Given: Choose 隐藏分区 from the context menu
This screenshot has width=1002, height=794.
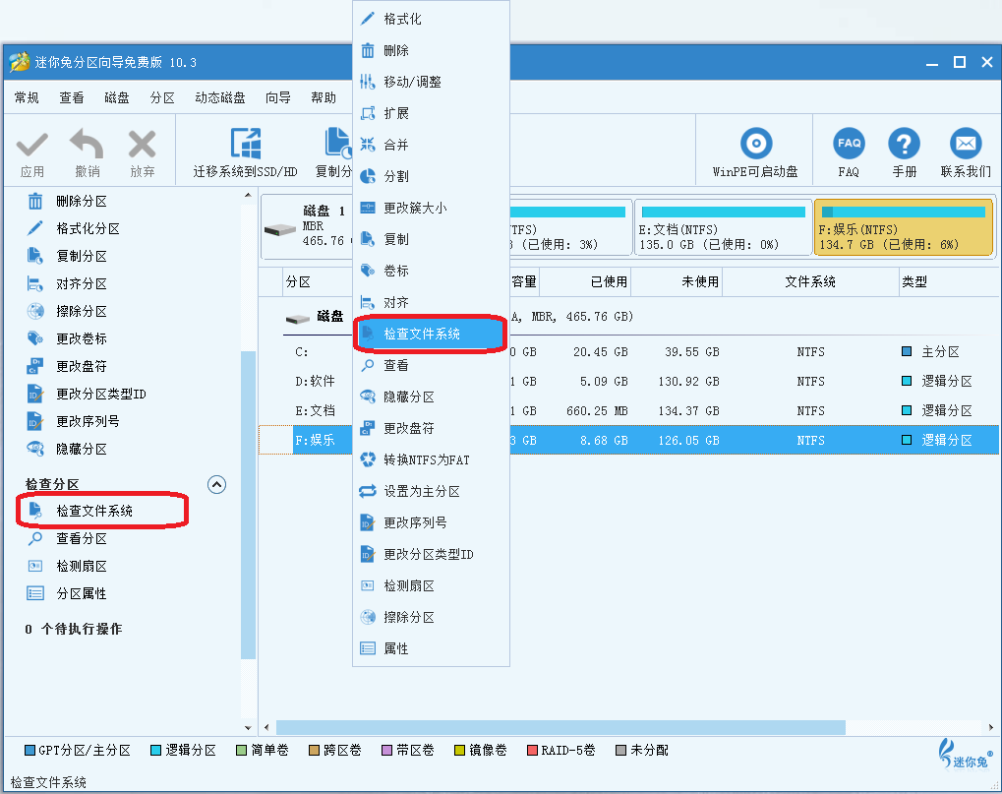Looking at the screenshot, I should click(x=431, y=397).
